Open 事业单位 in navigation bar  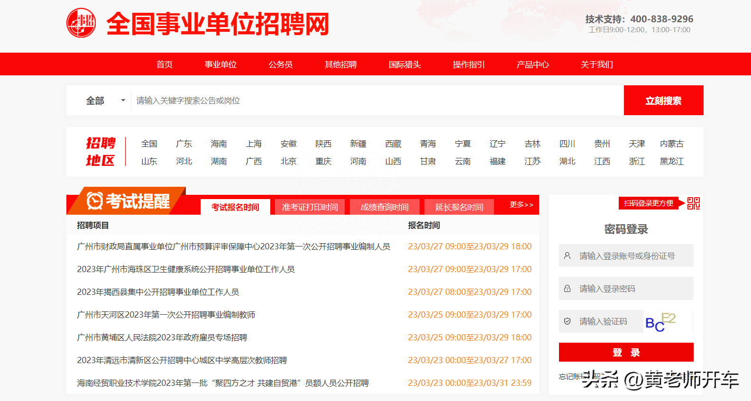point(220,64)
